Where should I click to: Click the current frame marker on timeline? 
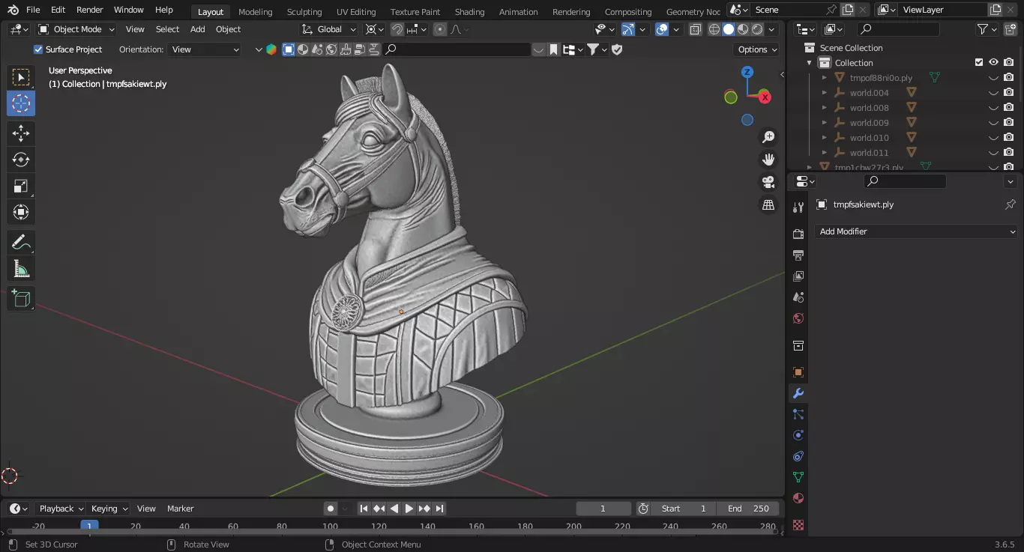(x=90, y=526)
